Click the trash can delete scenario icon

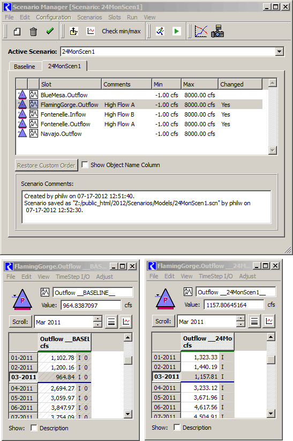pos(33,32)
